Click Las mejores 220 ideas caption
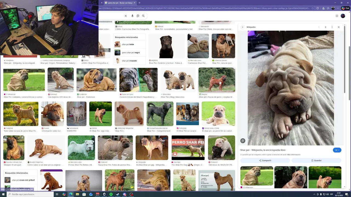The height and width of the screenshot is (197, 351). (60, 97)
